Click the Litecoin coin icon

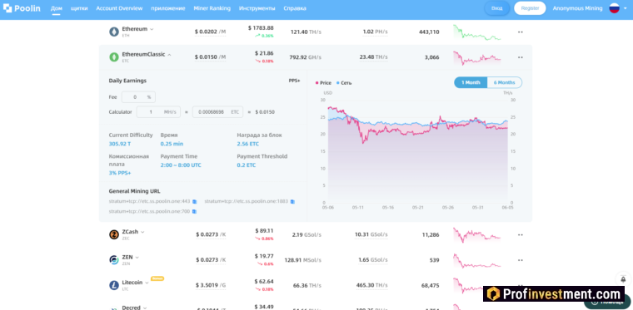point(114,285)
